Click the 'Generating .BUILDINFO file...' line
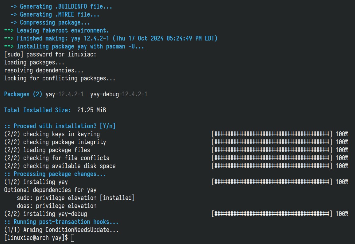355x244 pixels. [x=61, y=6]
